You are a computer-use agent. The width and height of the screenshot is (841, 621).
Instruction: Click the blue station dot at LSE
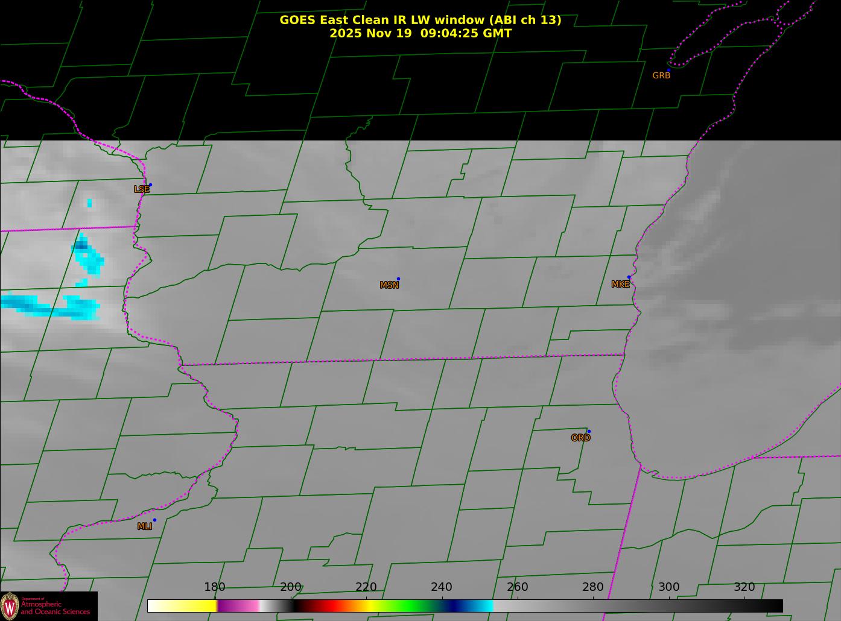[150, 185]
